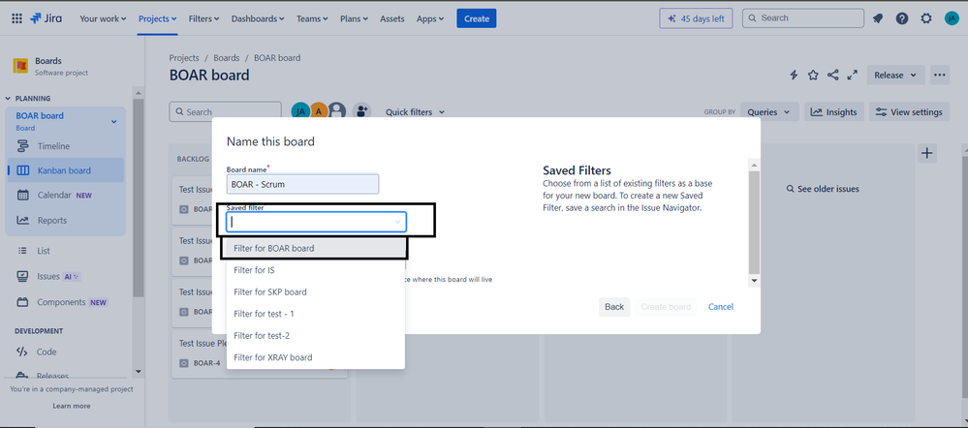Open the three-dot more actions button
Screen dimensions: 968x428
940,76
